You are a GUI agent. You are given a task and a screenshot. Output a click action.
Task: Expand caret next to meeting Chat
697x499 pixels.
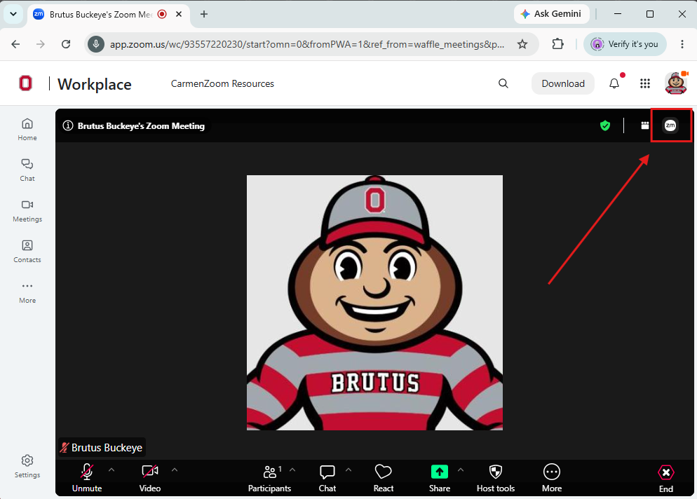pyautogui.click(x=348, y=470)
